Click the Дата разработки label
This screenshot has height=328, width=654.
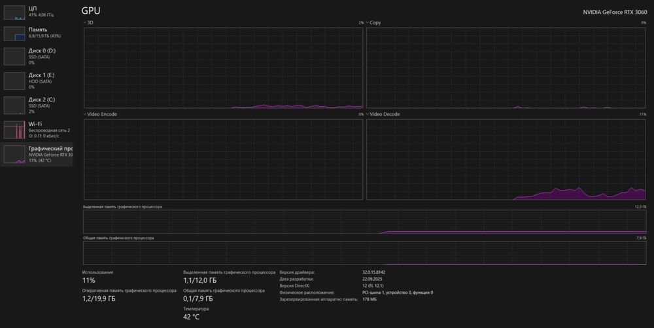(x=296, y=279)
